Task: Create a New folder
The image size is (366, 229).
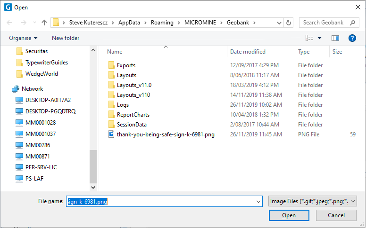Action: click(x=66, y=38)
